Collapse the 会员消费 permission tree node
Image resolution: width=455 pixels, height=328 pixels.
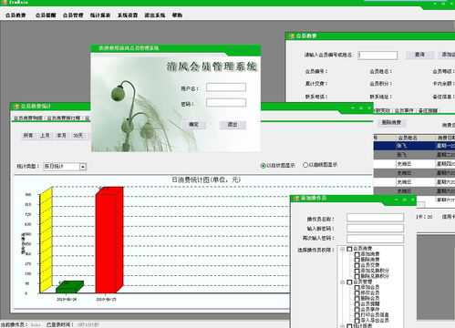pos(342,249)
